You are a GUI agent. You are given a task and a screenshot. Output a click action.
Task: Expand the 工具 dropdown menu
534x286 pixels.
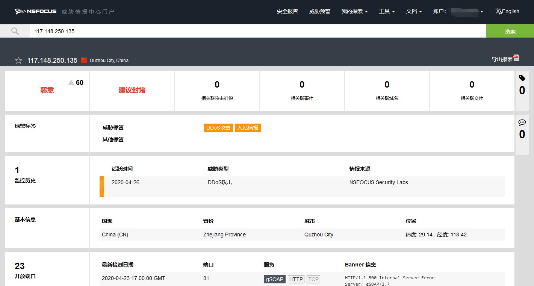pyautogui.click(x=387, y=11)
